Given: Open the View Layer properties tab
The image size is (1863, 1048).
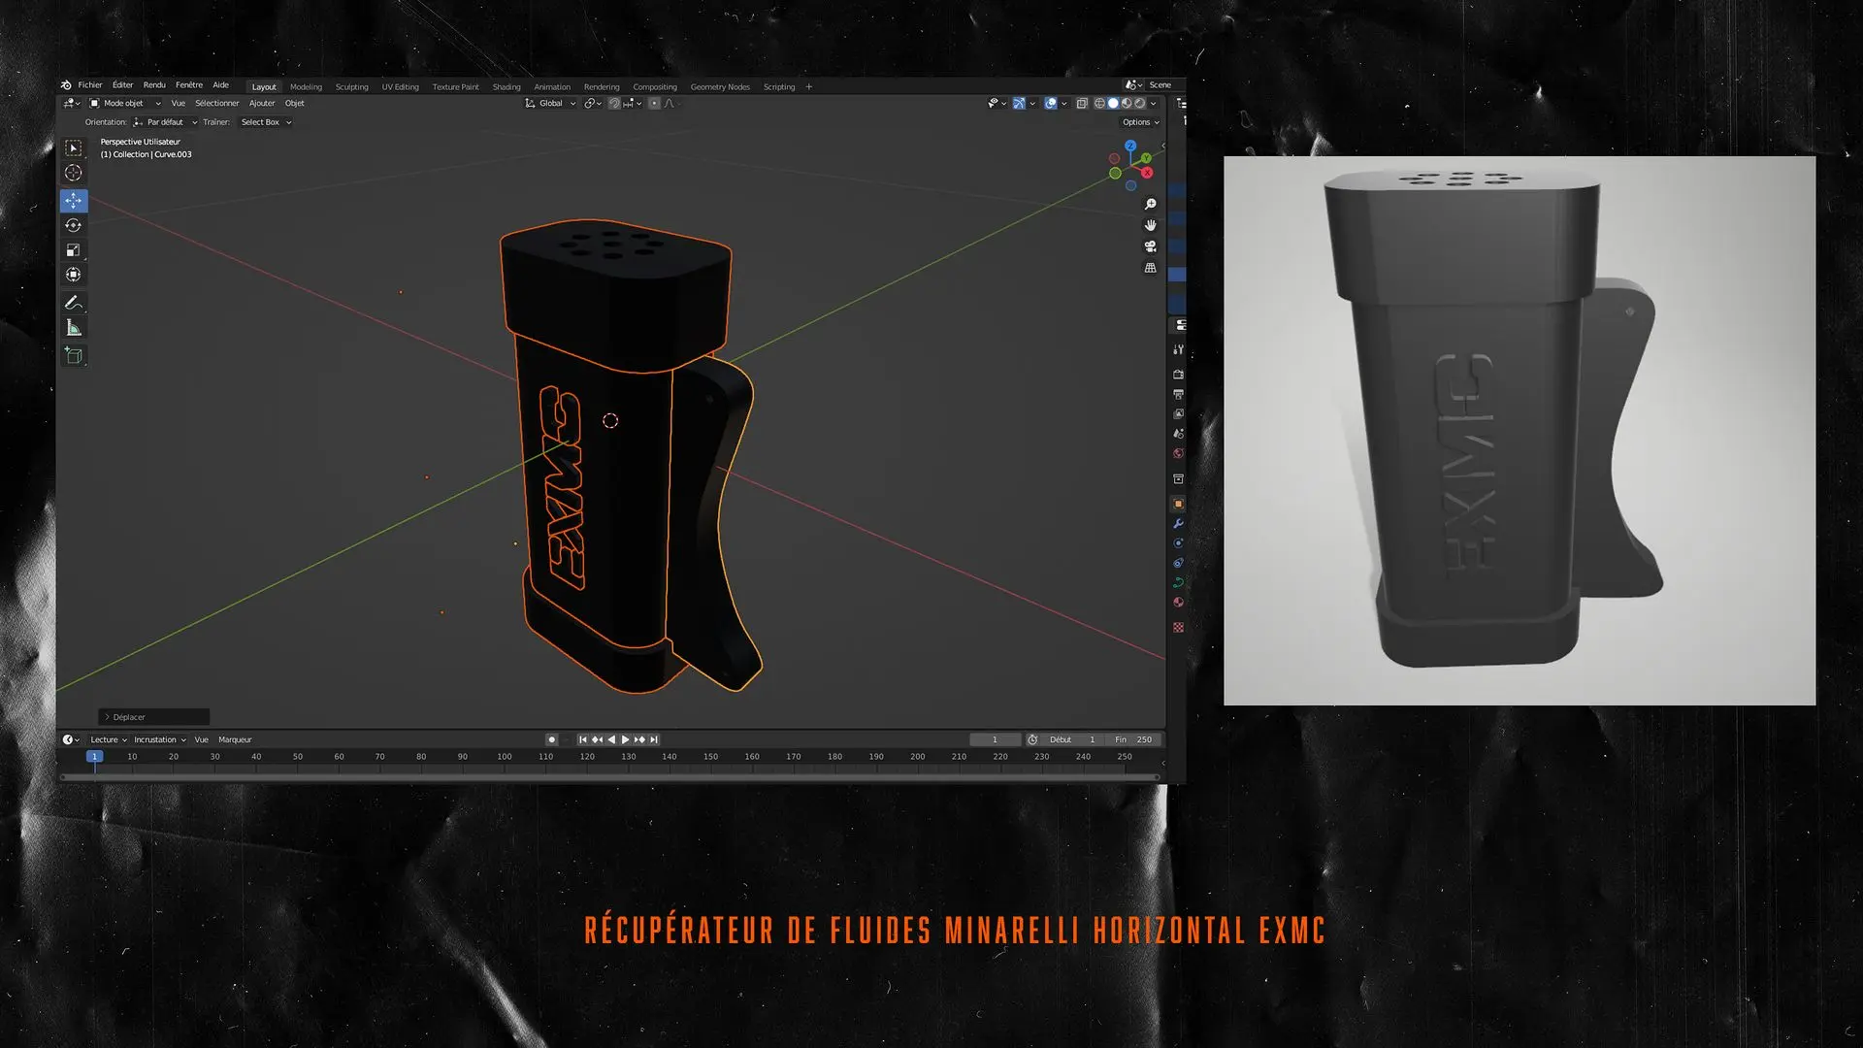Looking at the screenshot, I should (x=1179, y=414).
